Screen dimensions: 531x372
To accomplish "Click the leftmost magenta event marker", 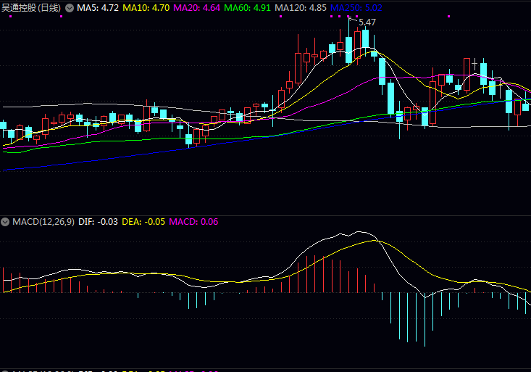I will [x=10, y=16].
